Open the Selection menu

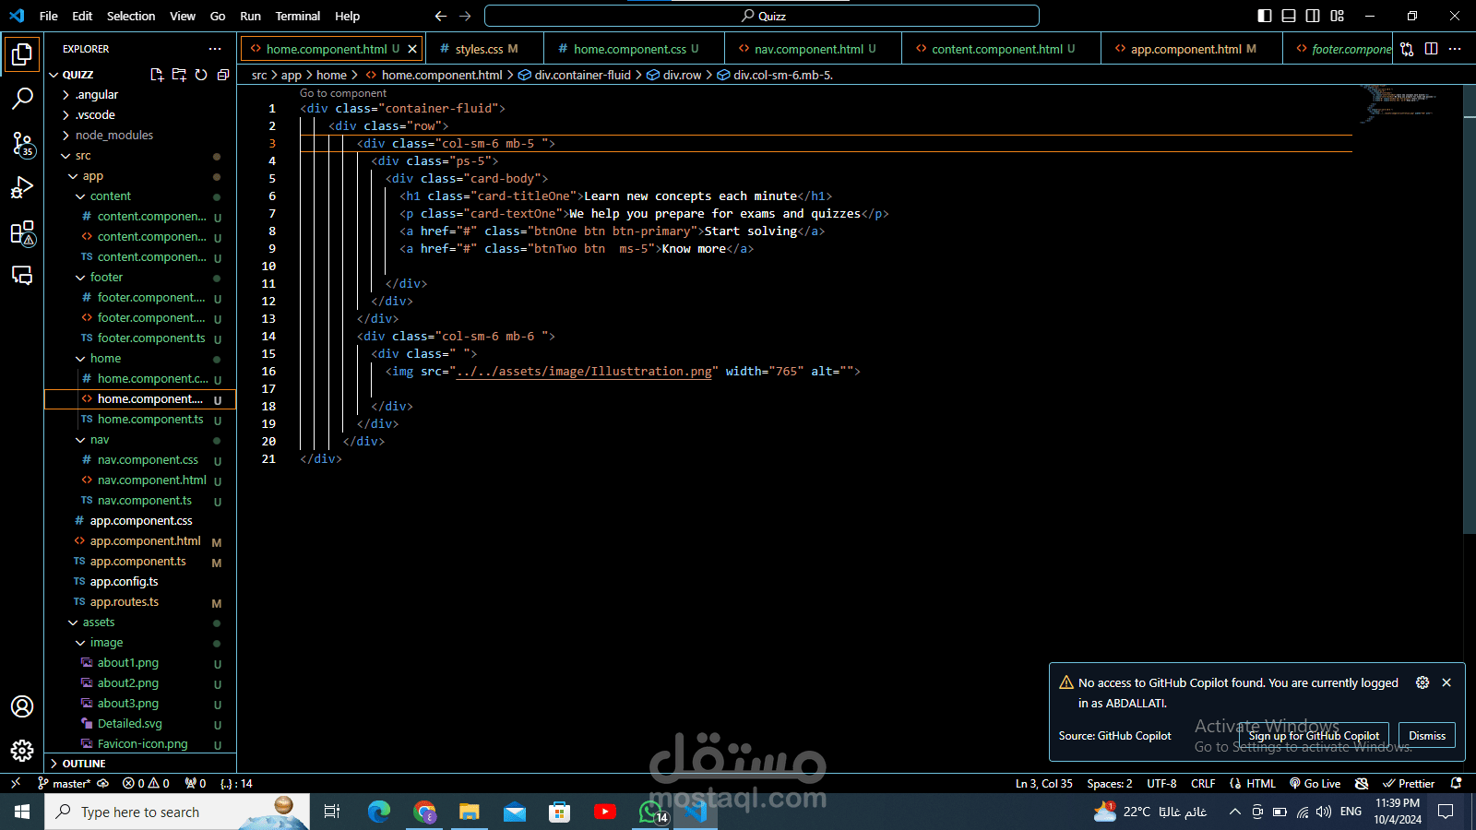(131, 16)
